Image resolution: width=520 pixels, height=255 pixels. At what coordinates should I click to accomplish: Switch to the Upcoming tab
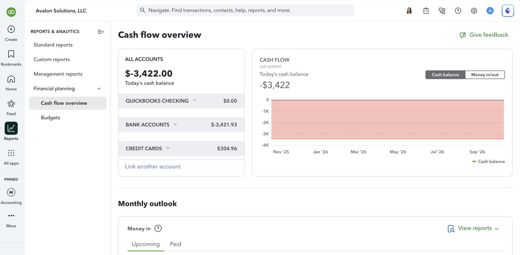[x=146, y=244]
